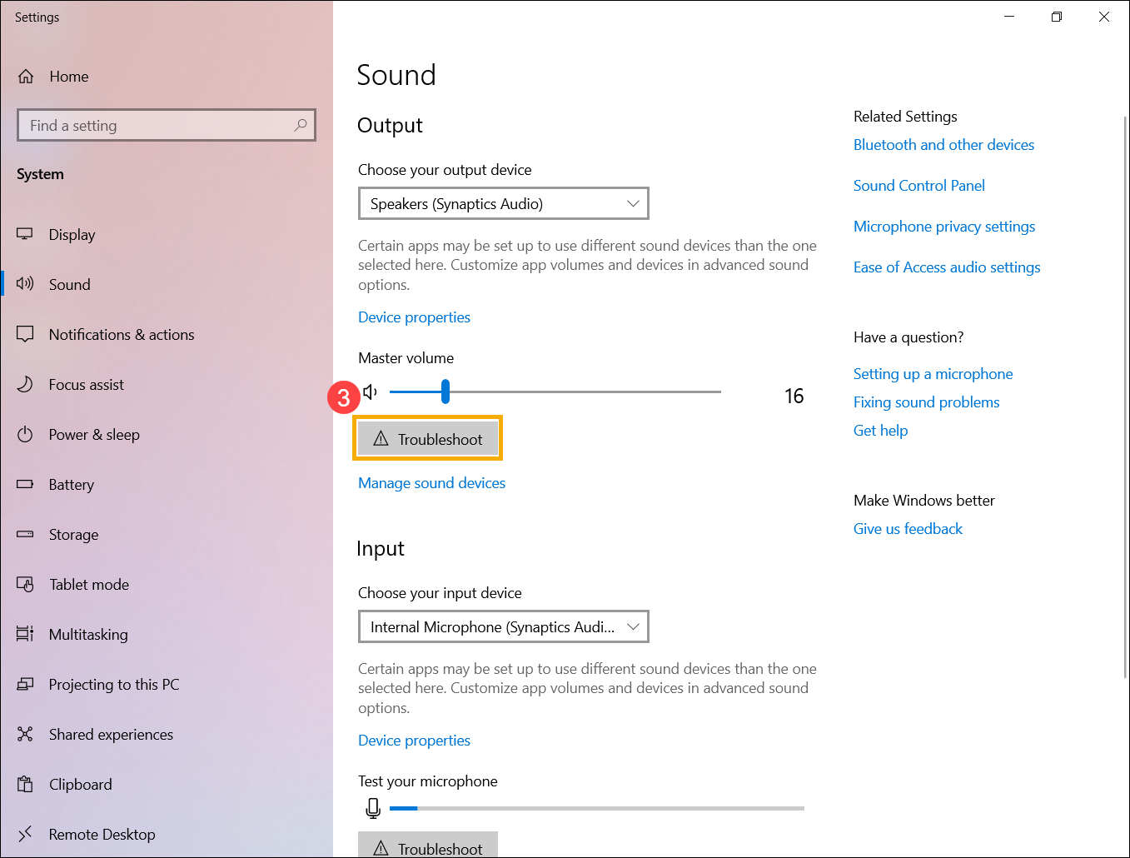Select the Sound speaker icon in sidebar
This screenshot has width=1130, height=858.
pos(24,284)
